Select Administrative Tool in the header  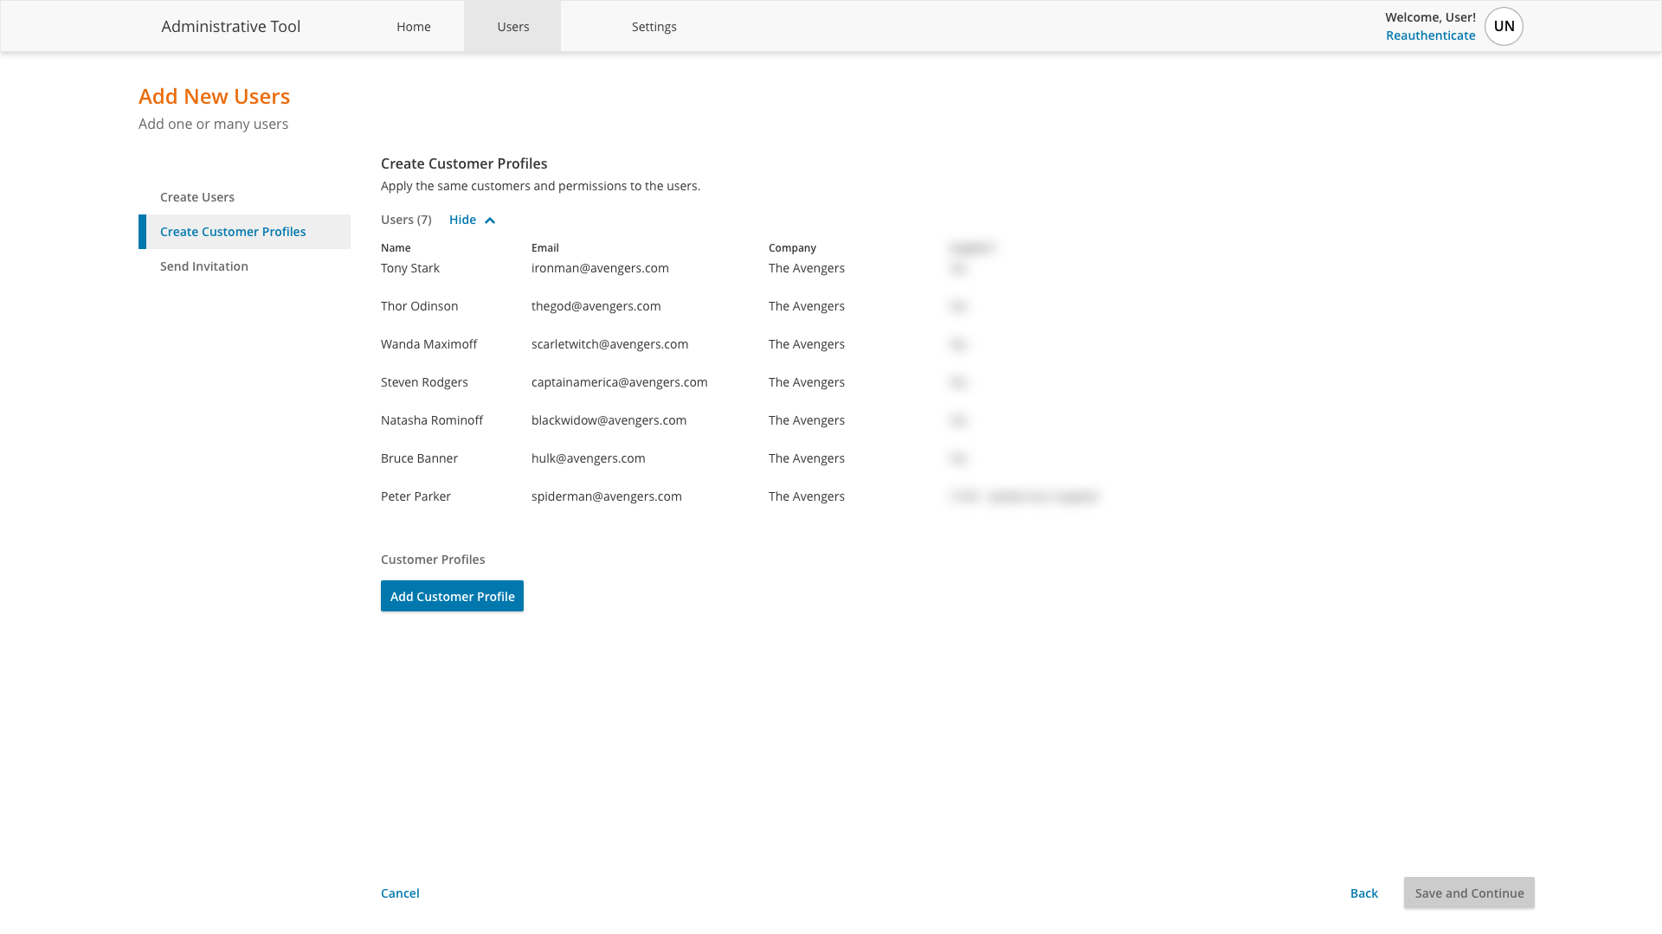tap(230, 26)
